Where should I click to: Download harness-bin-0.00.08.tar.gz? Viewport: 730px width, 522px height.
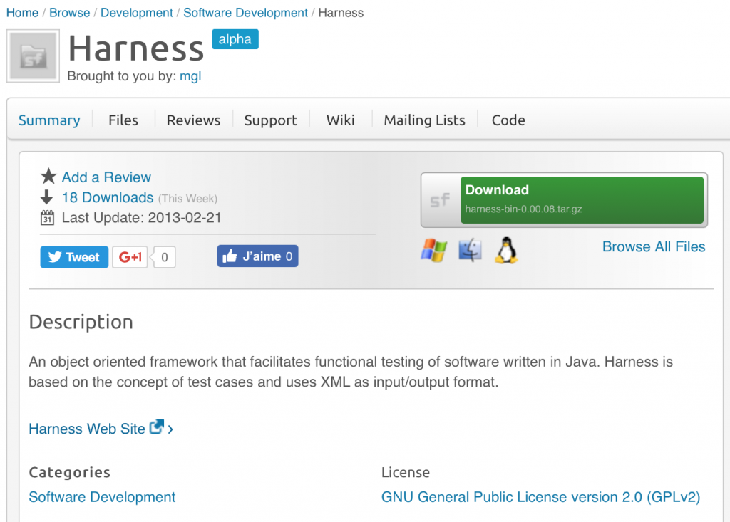tap(582, 200)
